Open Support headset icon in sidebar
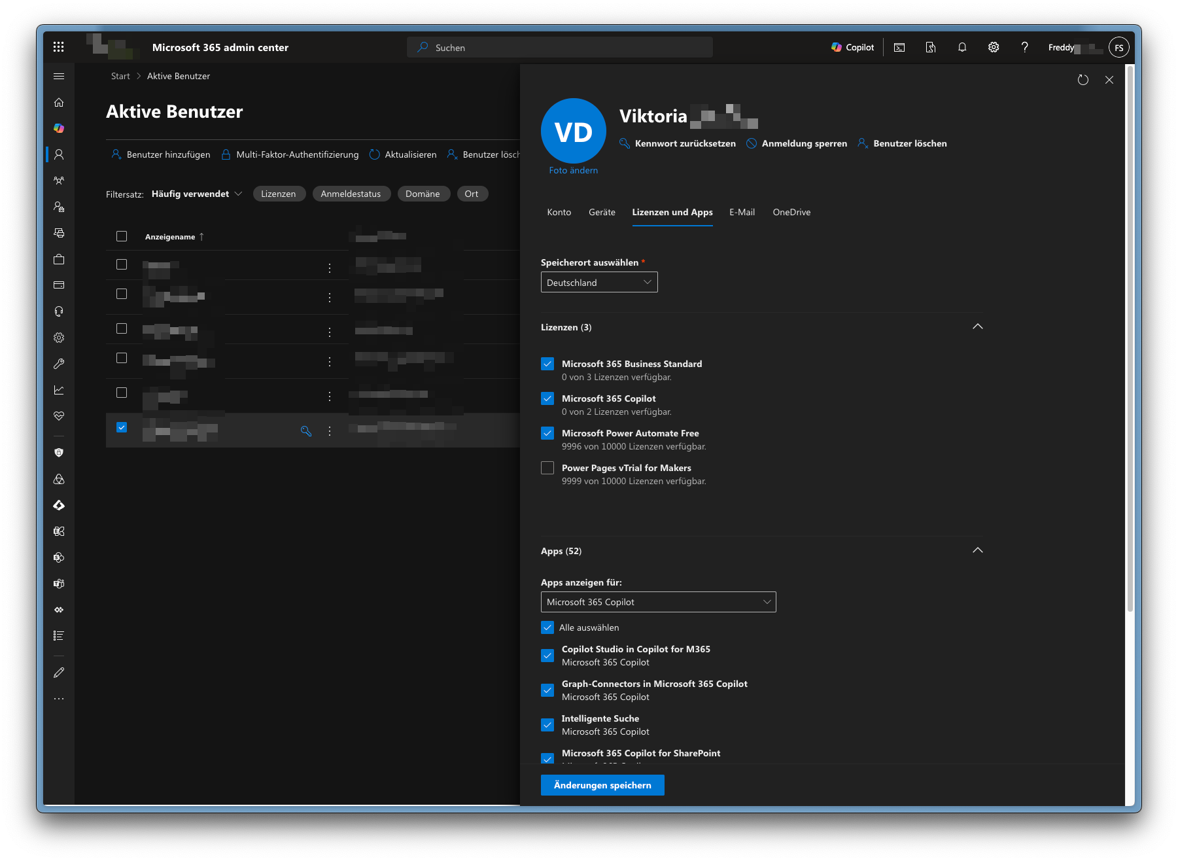1178x861 pixels. (59, 311)
